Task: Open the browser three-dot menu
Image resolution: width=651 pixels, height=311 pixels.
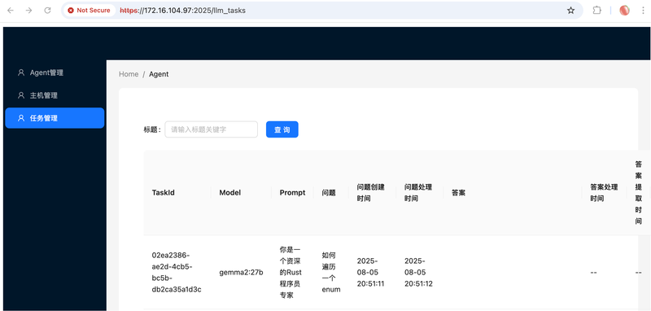Action: pyautogui.click(x=642, y=11)
